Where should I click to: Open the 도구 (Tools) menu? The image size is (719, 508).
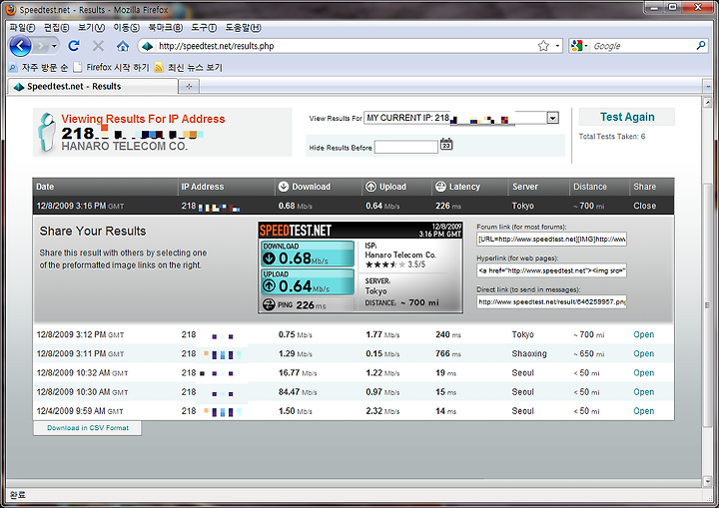[204, 28]
